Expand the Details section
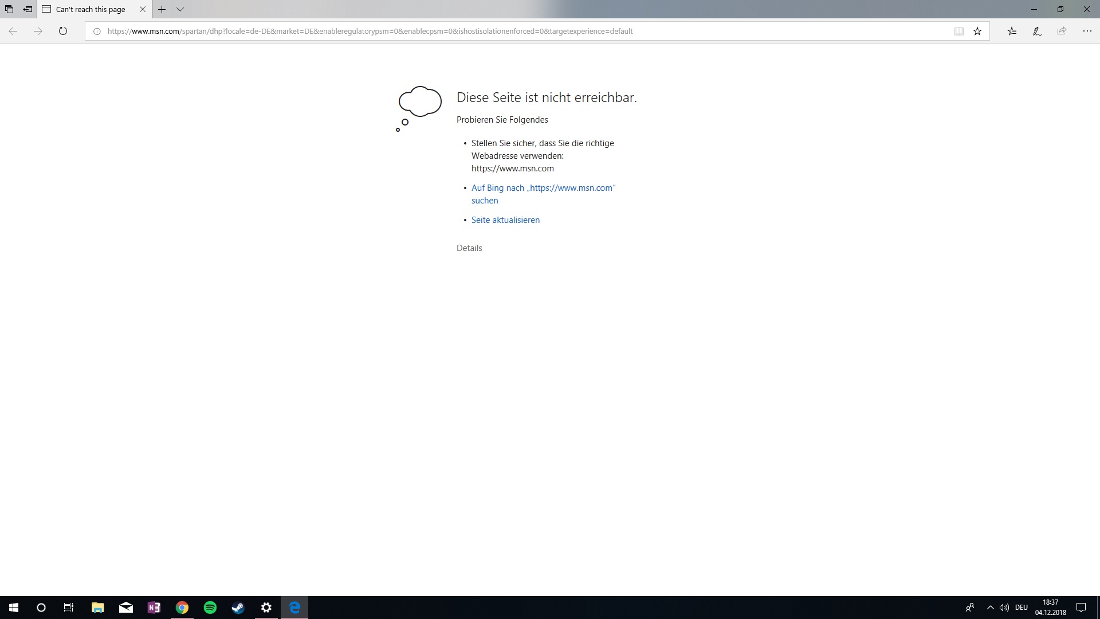The height and width of the screenshot is (619, 1100). pos(469,248)
